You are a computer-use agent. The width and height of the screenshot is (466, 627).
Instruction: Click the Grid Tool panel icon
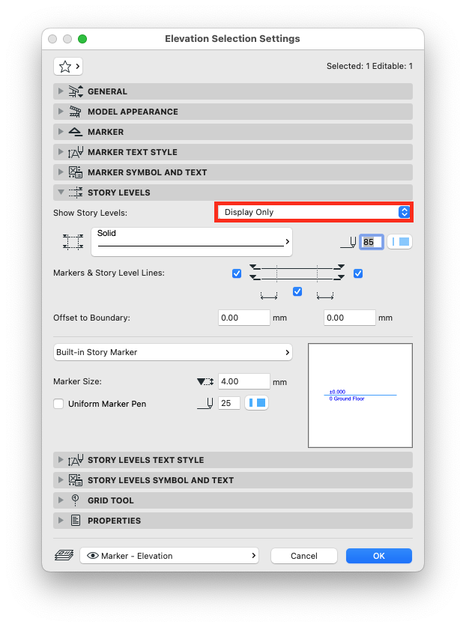(75, 500)
